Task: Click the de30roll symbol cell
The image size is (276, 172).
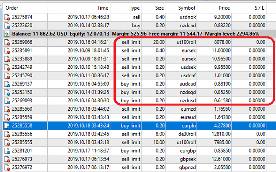Action: [x=187, y=134]
